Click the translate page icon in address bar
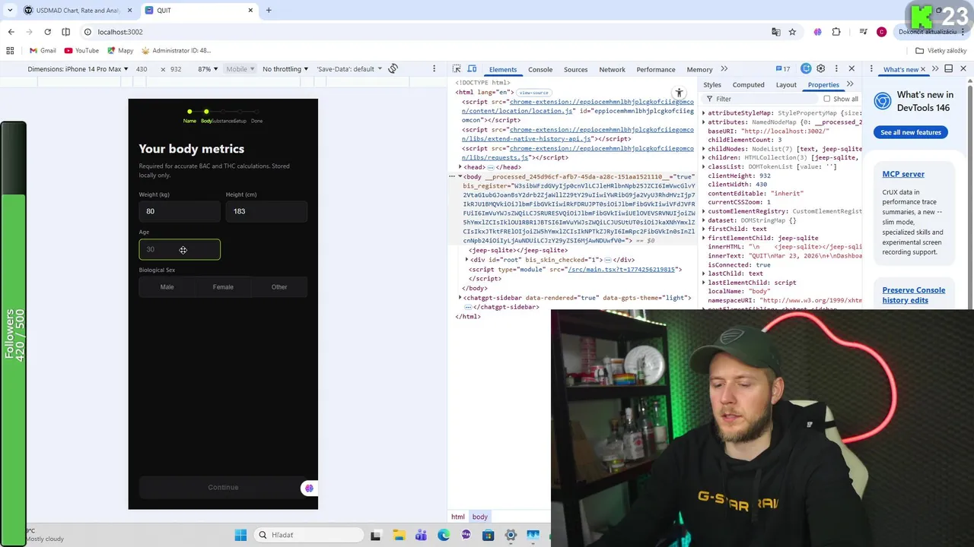This screenshot has width=974, height=547. click(775, 32)
